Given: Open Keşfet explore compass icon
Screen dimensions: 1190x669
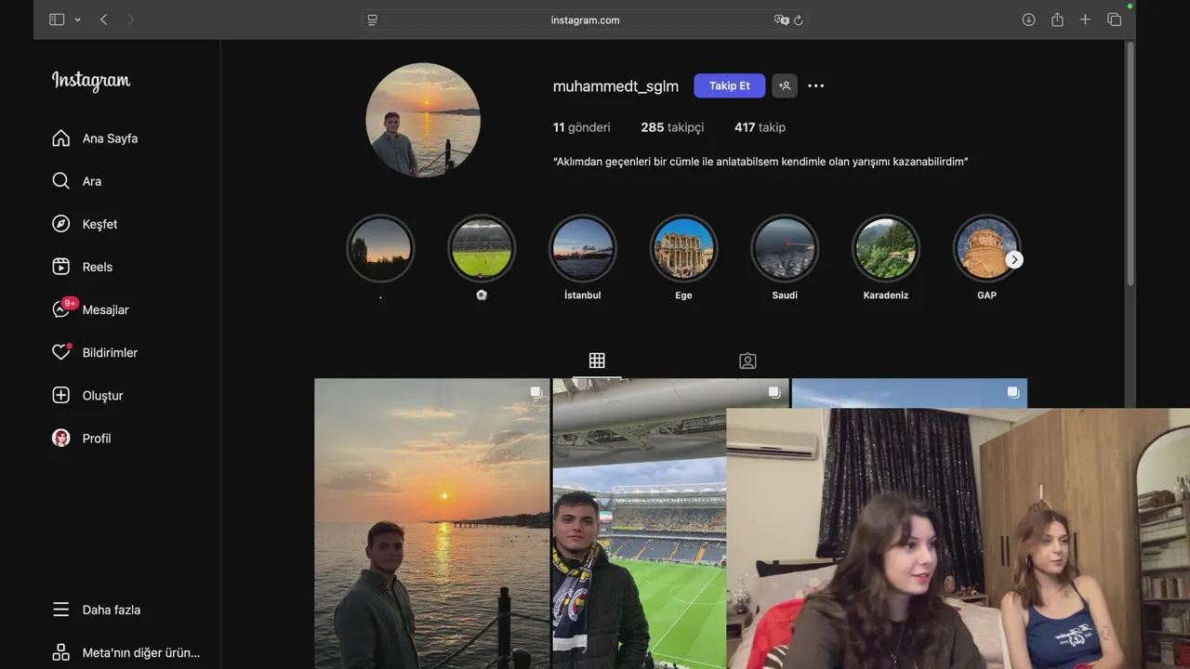Looking at the screenshot, I should (x=61, y=224).
